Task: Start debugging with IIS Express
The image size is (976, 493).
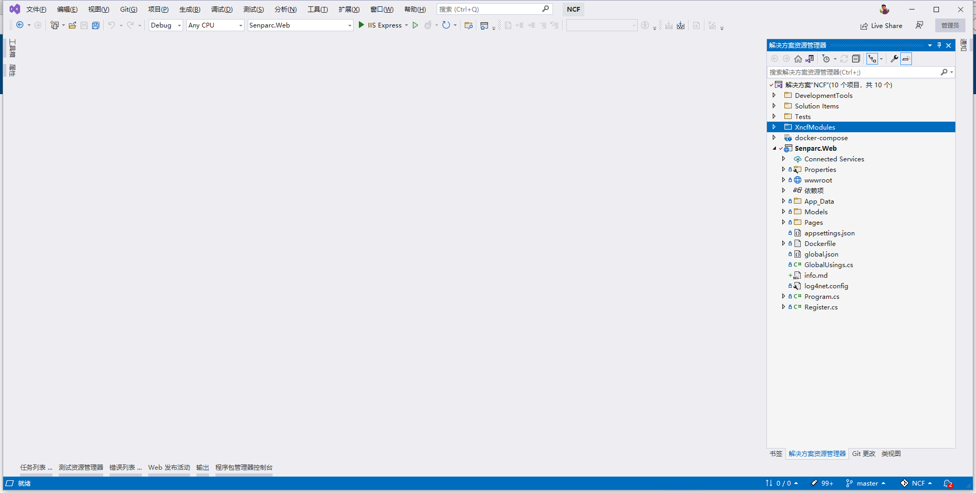Action: (x=380, y=25)
